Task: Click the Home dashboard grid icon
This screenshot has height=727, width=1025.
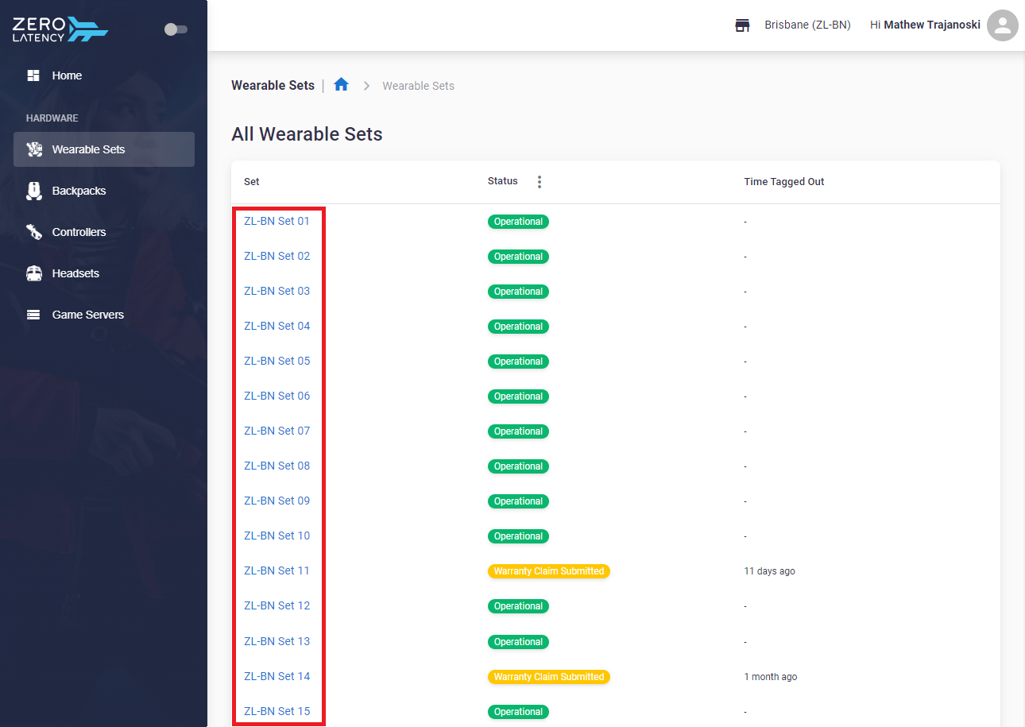Action: (33, 75)
